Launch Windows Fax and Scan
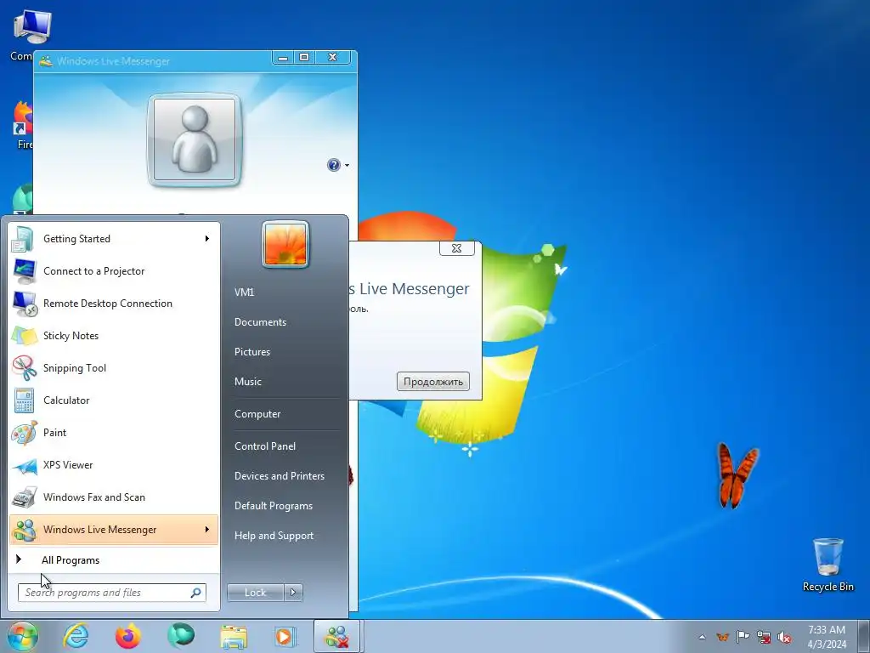The image size is (870, 653). click(114, 497)
